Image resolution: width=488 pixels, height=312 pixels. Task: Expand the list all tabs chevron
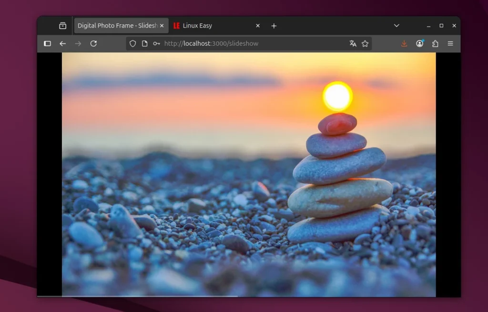396,26
